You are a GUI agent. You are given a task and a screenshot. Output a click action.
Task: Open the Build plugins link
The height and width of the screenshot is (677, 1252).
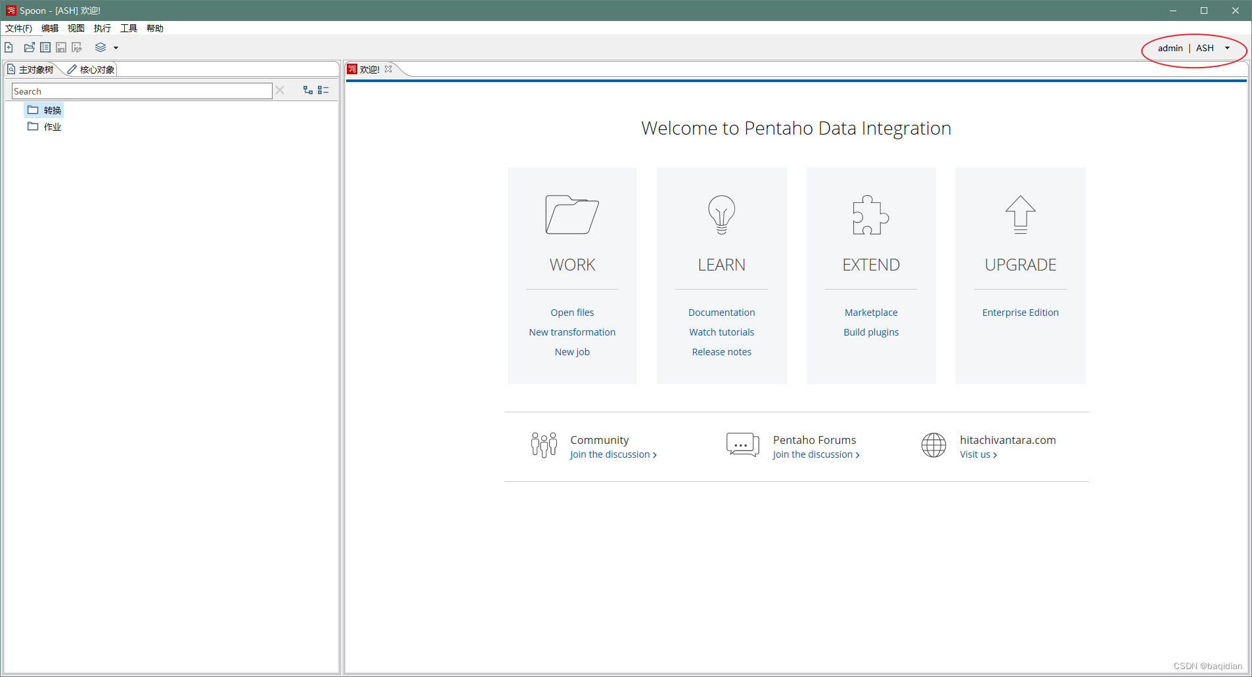[x=871, y=332]
